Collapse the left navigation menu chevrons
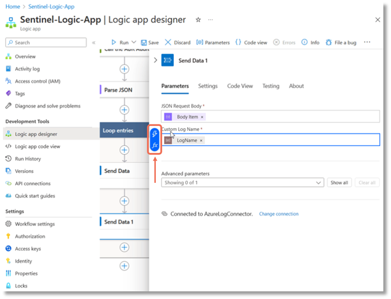 tap(94, 43)
